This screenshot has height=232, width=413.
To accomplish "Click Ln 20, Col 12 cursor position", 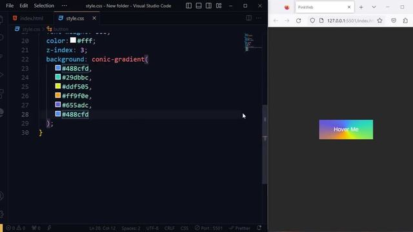I will pos(102,228).
